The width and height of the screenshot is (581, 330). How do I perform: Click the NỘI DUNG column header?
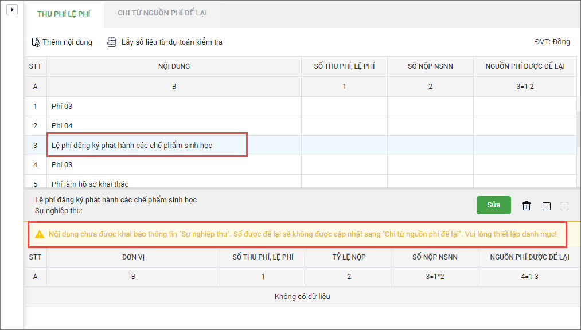click(x=174, y=66)
